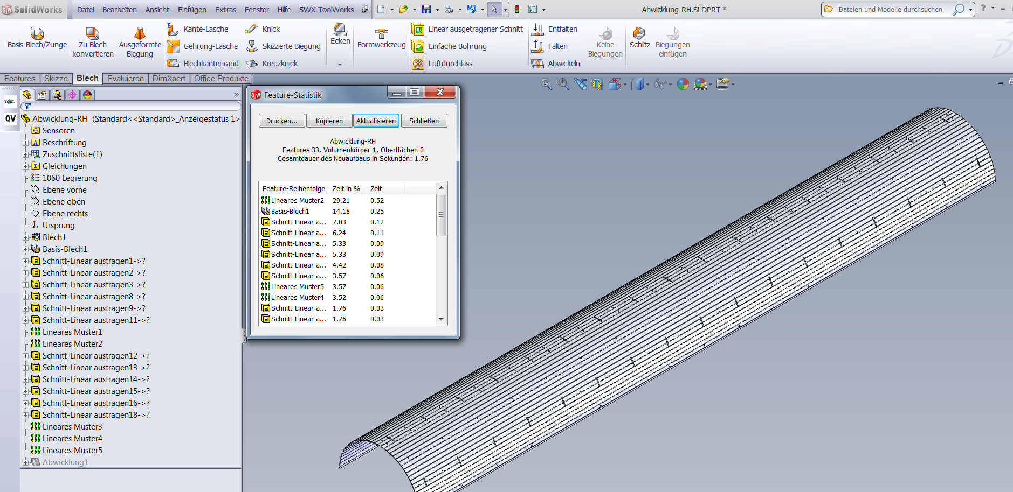Click the Feature-Statistik list scrollbar down arrow
Screen dimensions: 1013x492
point(441,319)
